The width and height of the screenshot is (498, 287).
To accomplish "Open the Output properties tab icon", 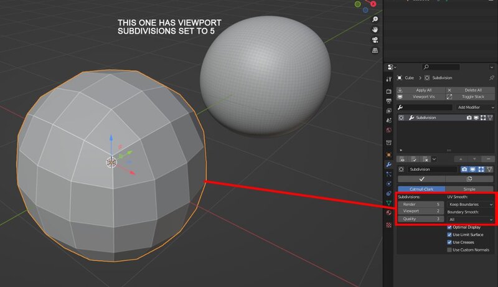I will [x=388, y=101].
